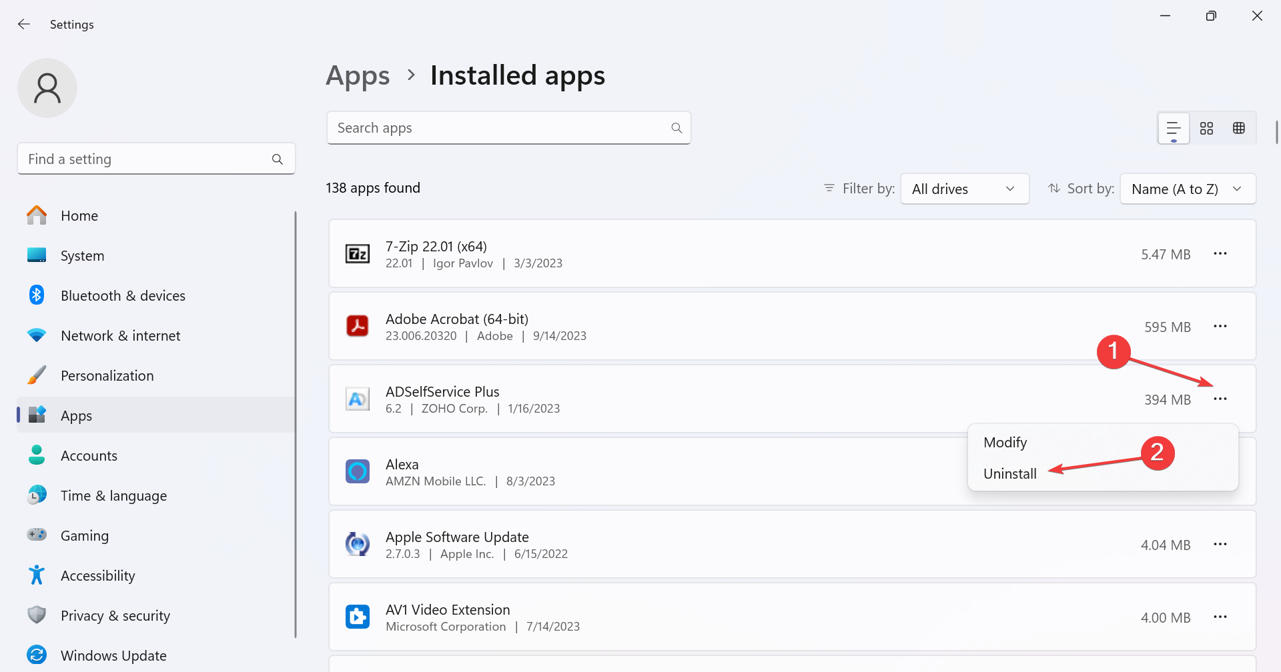Screen dimensions: 1281x672
Task: Click the Windows Update icon in sidebar
Action: pyautogui.click(x=37, y=655)
